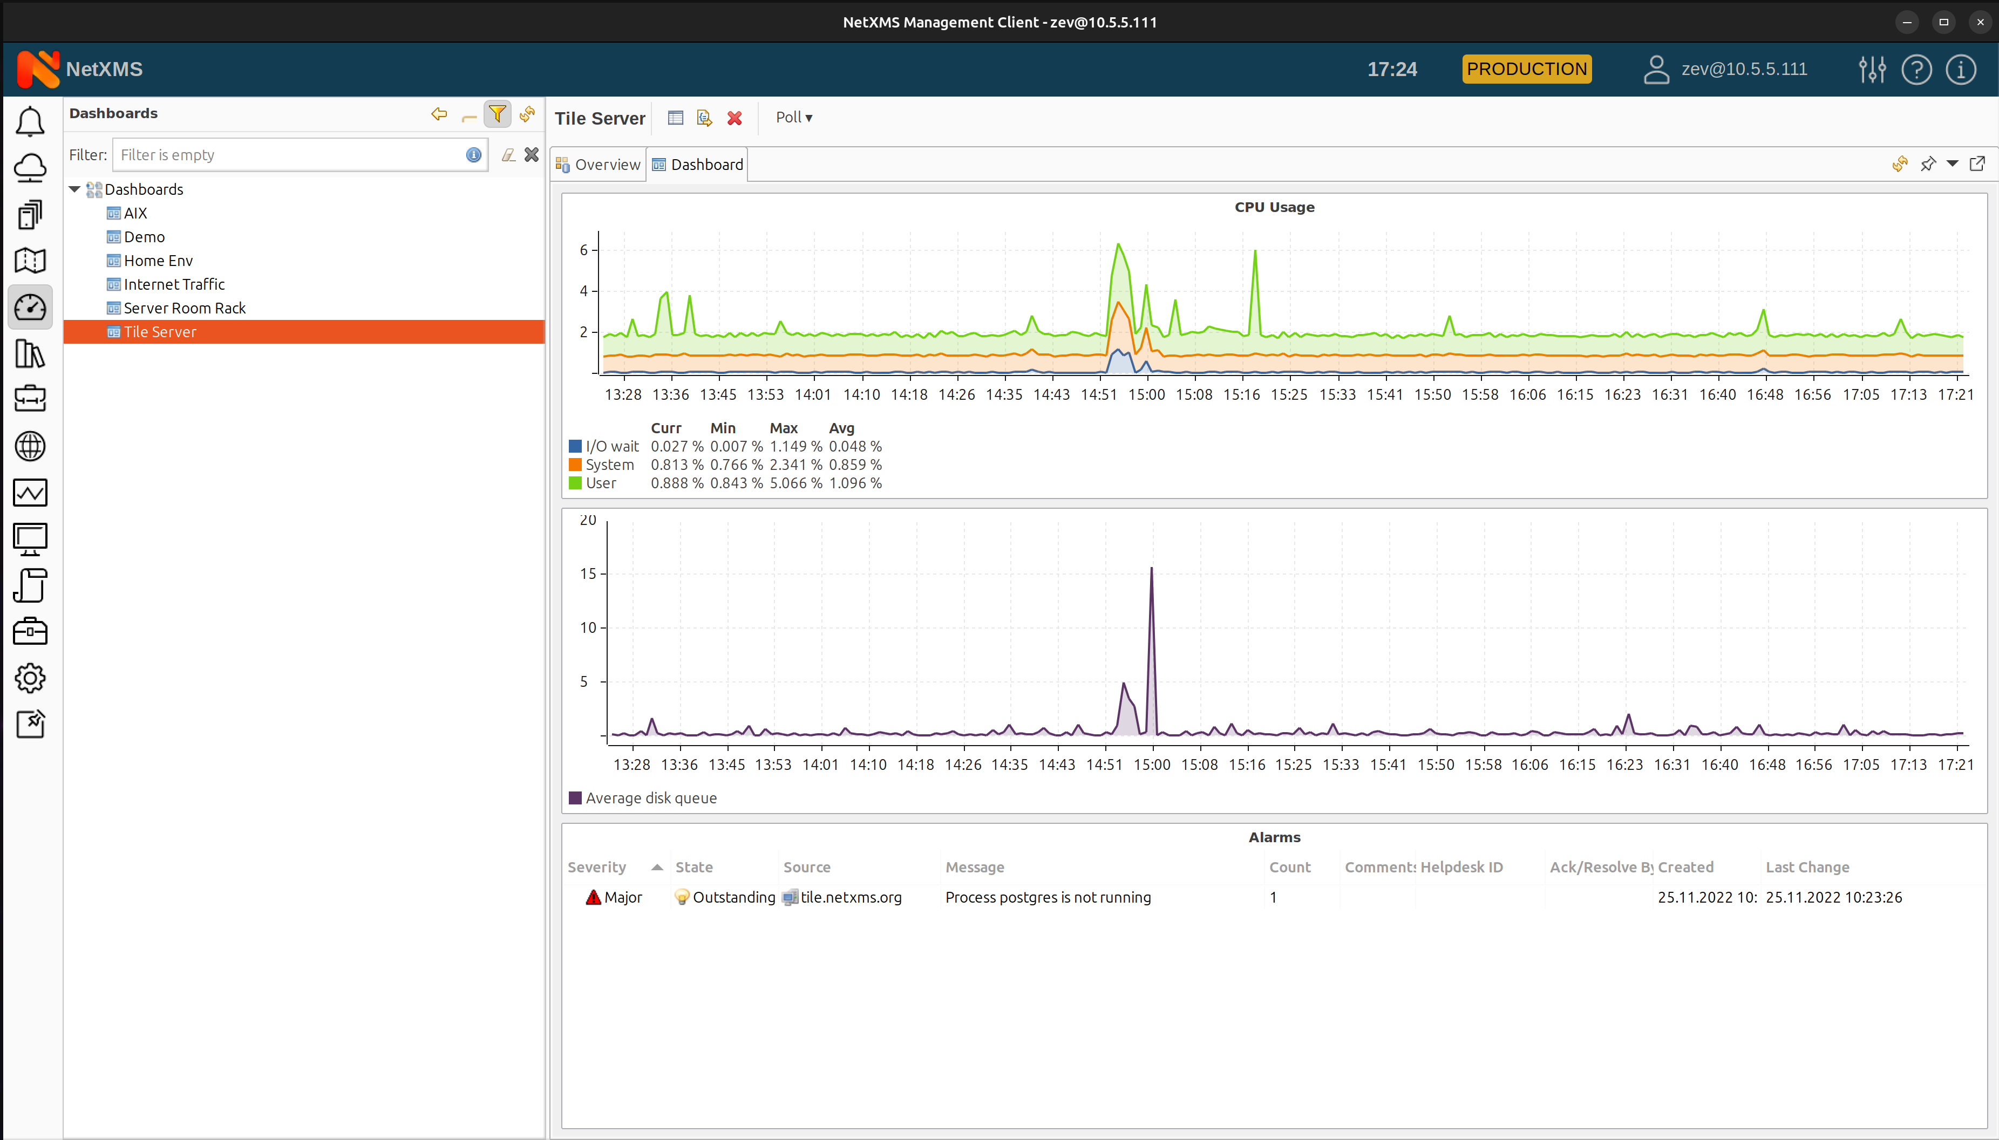Screen dimensions: 1999x1140
Task: Expand the Dashboards tree root node
Action: [74, 188]
